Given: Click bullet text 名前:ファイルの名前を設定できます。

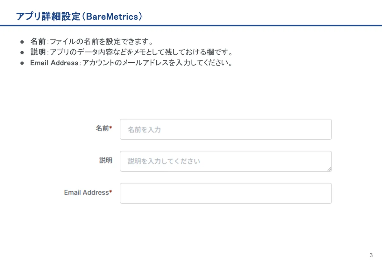Looking at the screenshot, I should [x=93, y=42].
